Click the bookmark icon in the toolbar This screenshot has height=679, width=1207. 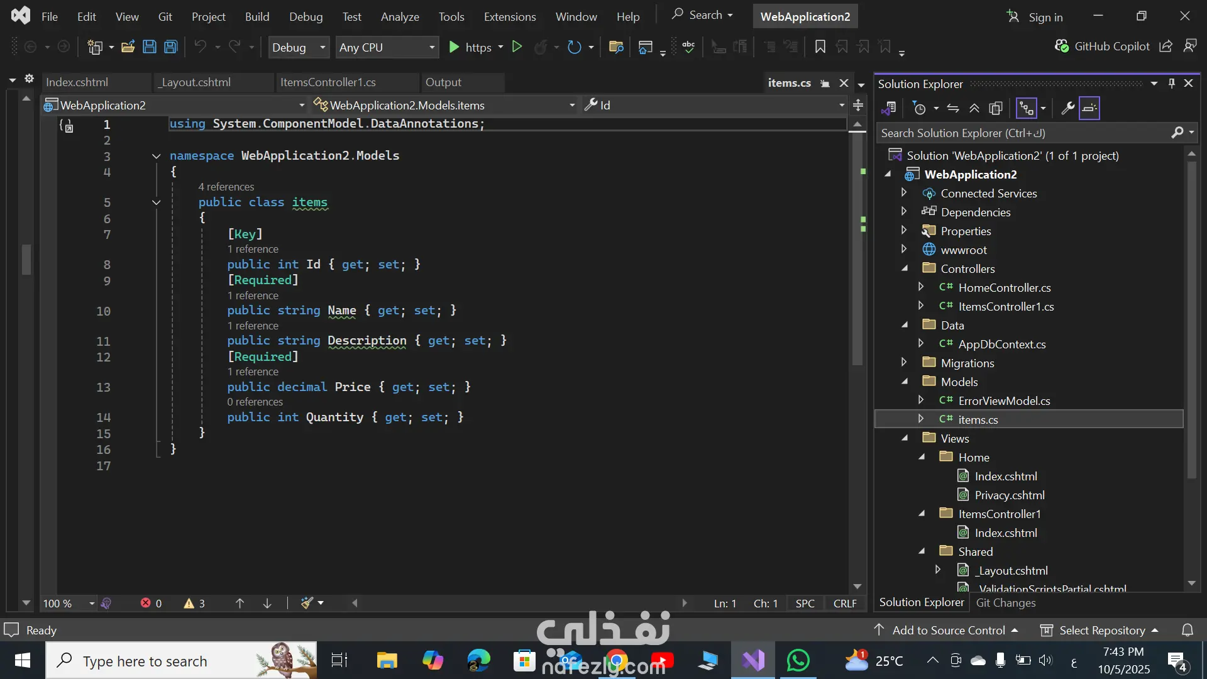coord(820,47)
